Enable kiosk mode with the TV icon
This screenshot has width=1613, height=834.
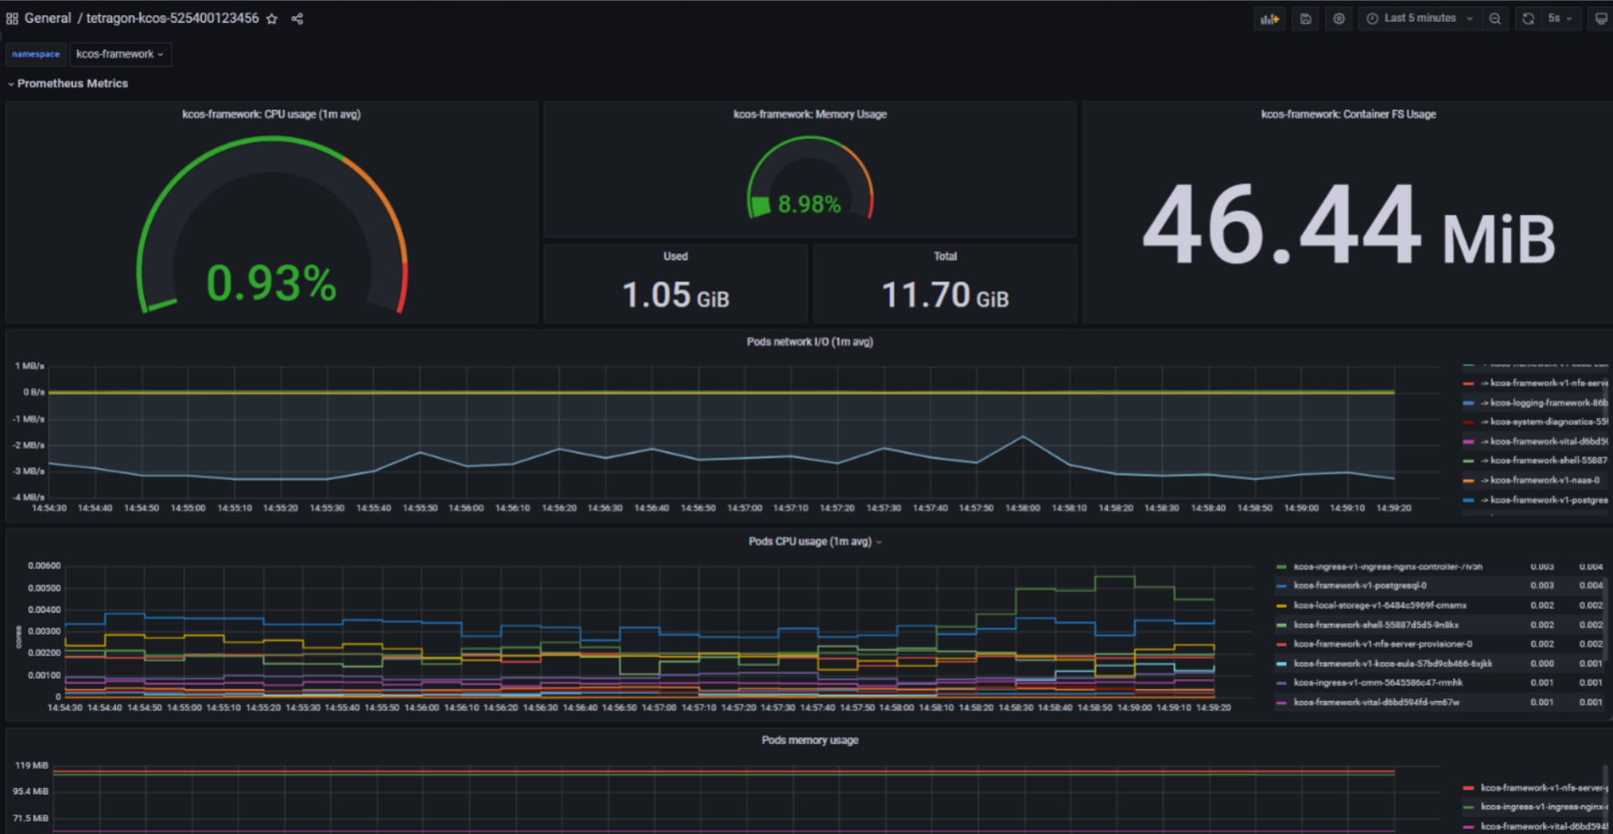1600,18
